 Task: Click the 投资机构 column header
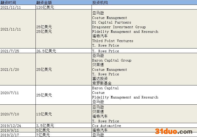100,3
